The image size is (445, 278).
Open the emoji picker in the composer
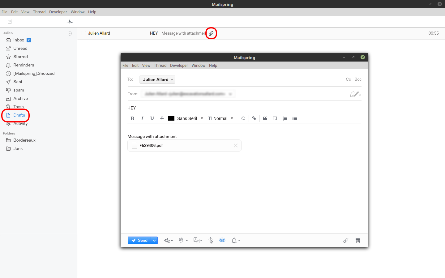[x=243, y=118]
